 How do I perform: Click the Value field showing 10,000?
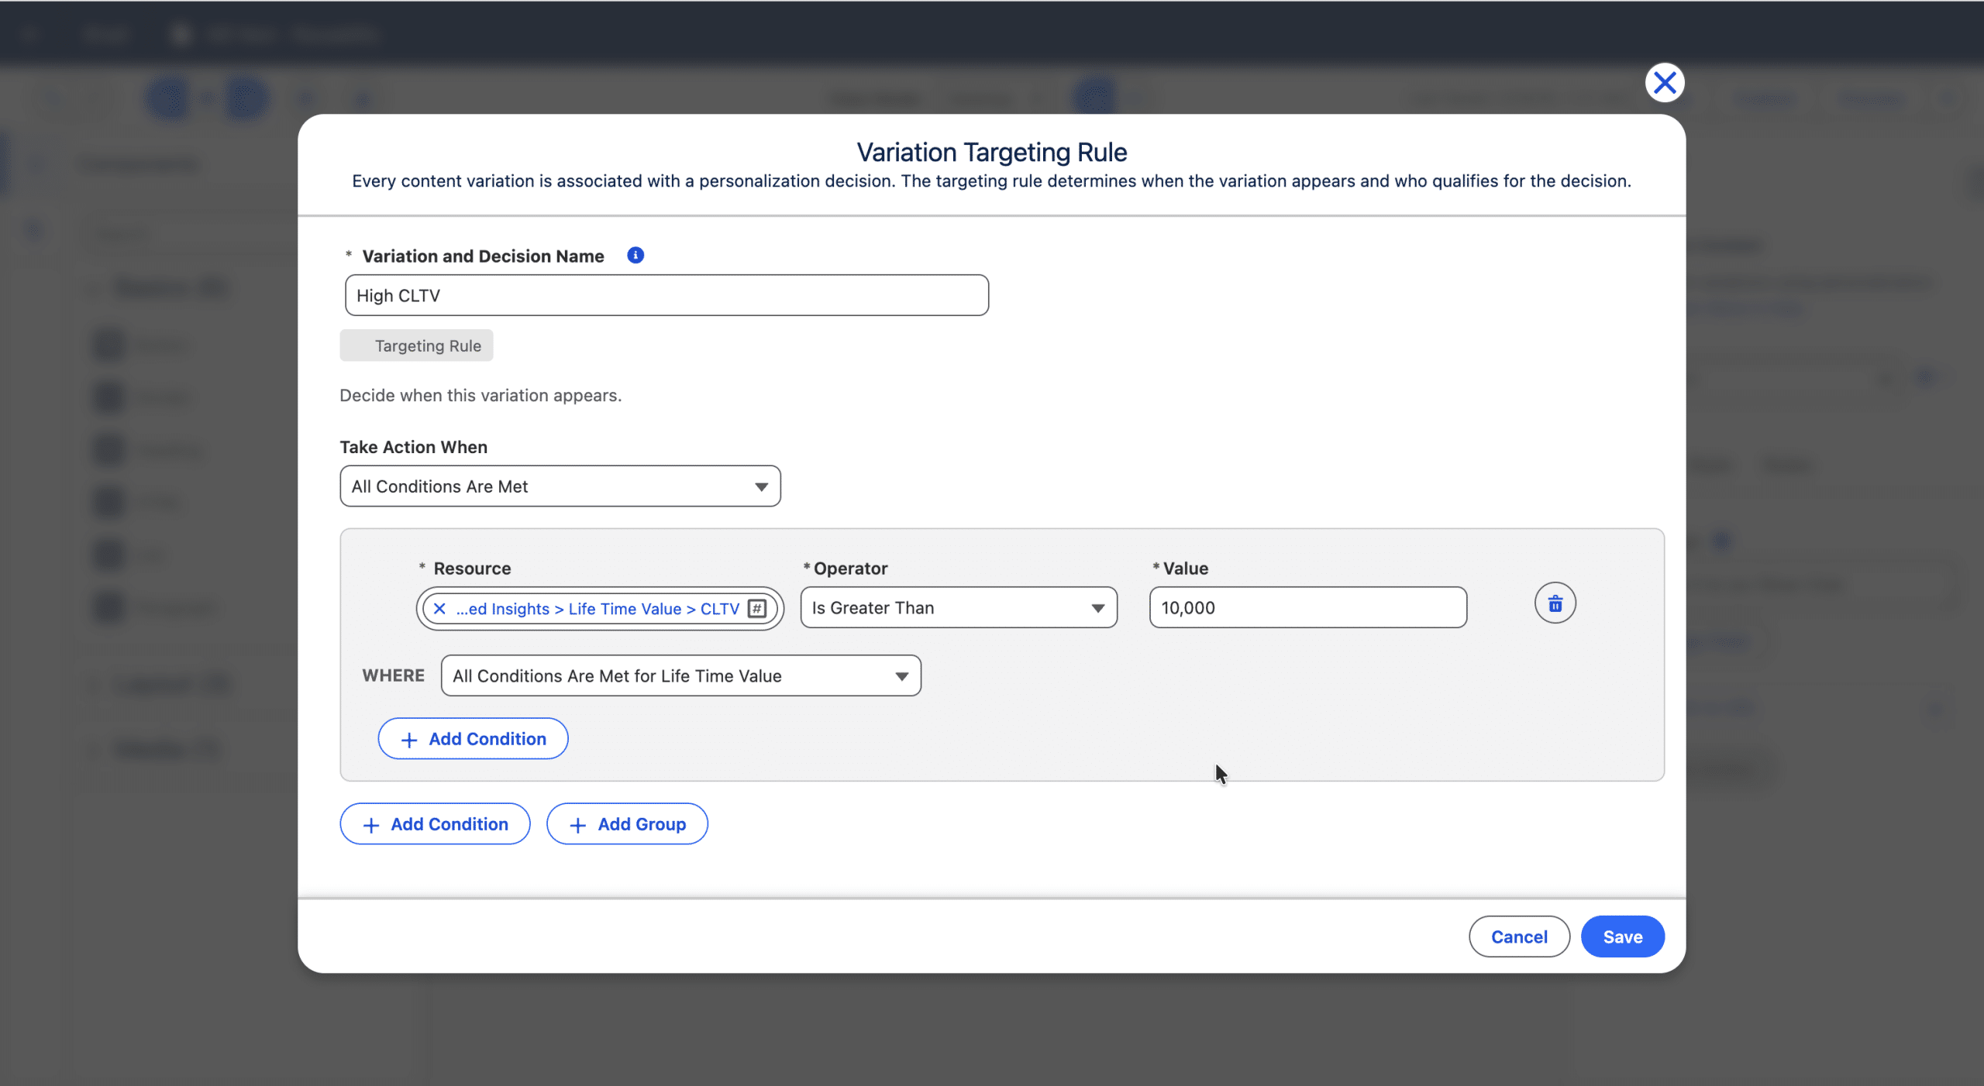click(x=1307, y=608)
